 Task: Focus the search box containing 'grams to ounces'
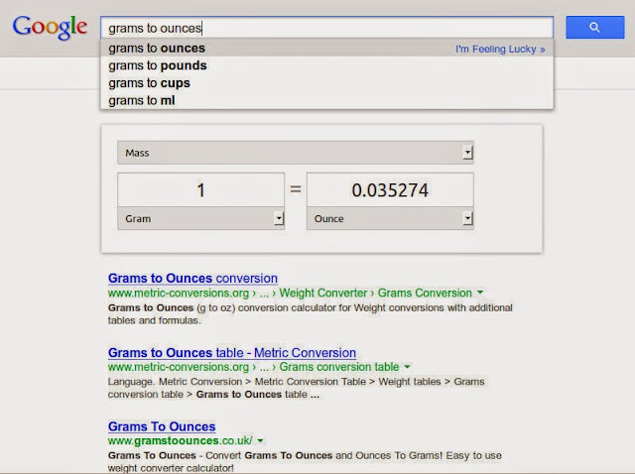tap(326, 28)
